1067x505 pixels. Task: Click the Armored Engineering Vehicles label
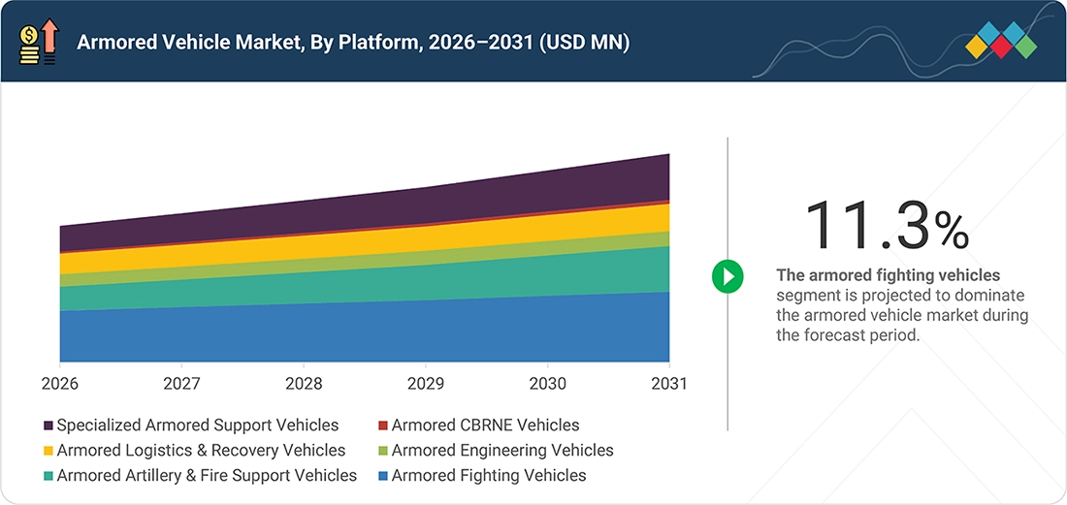pos(502,451)
